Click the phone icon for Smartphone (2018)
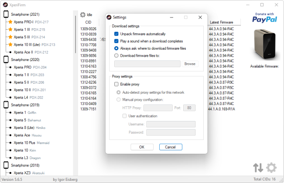Viewport: 284px width, 183px height. [x=6, y=165]
